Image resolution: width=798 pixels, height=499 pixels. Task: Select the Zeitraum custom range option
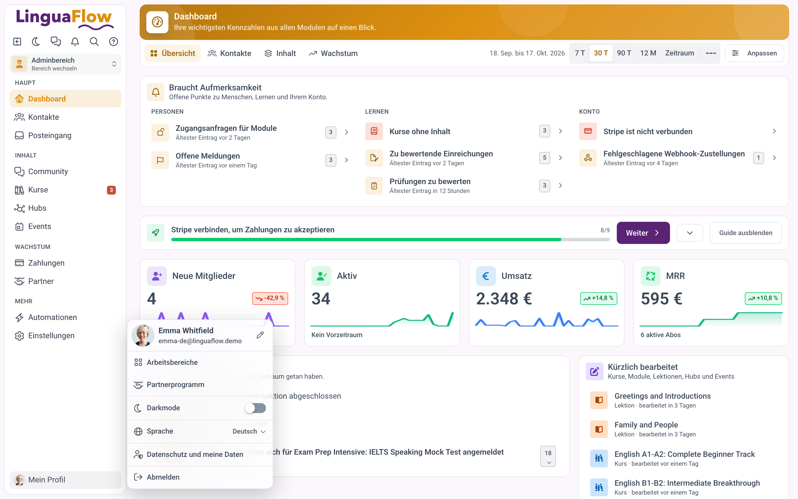679,53
